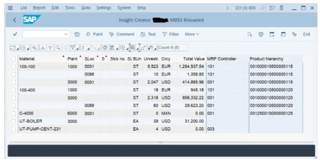Sort ascending using grid toolbar icon
This screenshot has width=320, height=160.
pos(42,48)
